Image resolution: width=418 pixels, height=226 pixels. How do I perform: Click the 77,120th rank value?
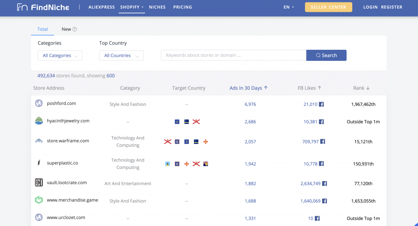point(363,183)
